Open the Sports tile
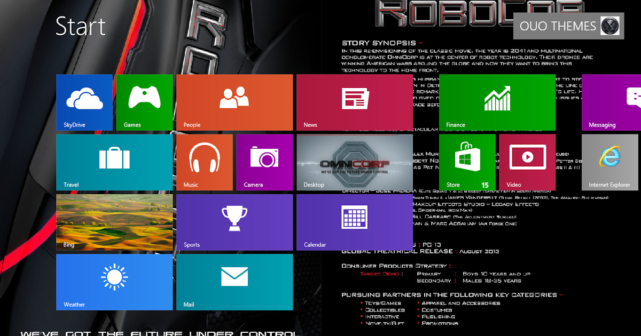The height and width of the screenshot is (336, 641). [x=234, y=222]
